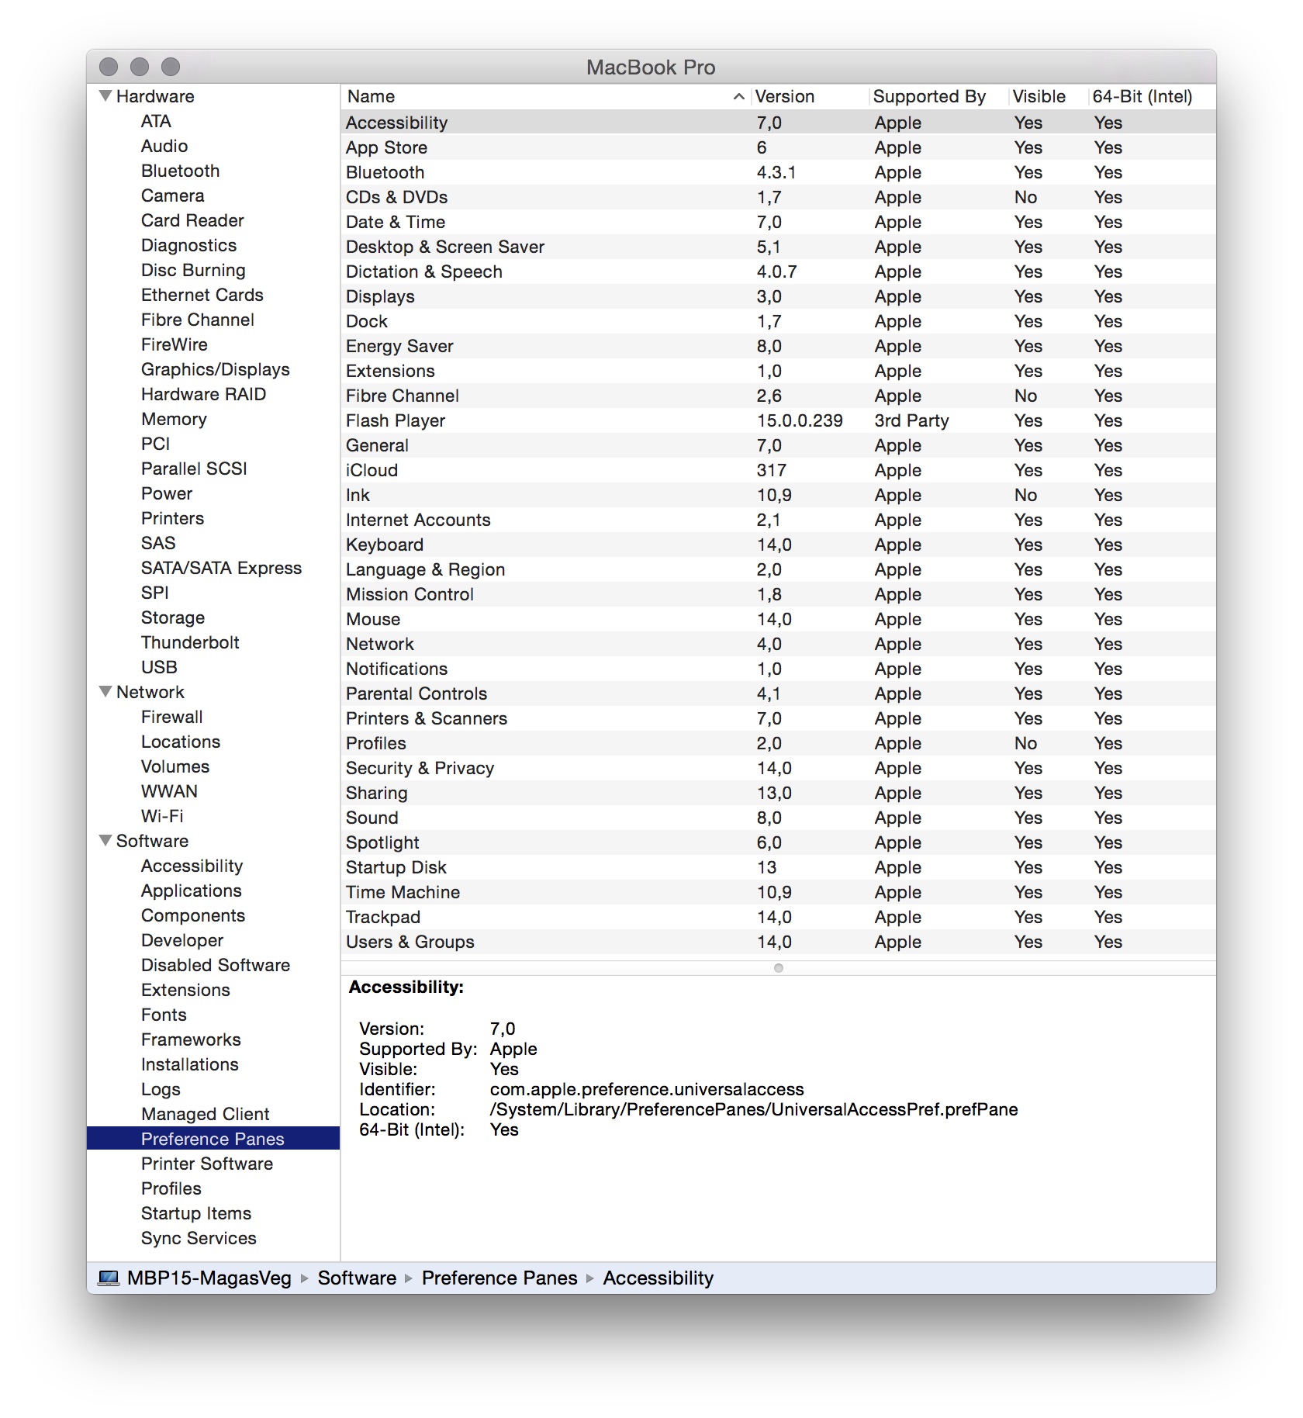Click version 15.0.0.239 cell
Viewport: 1303px width, 1418px height.
coord(800,420)
